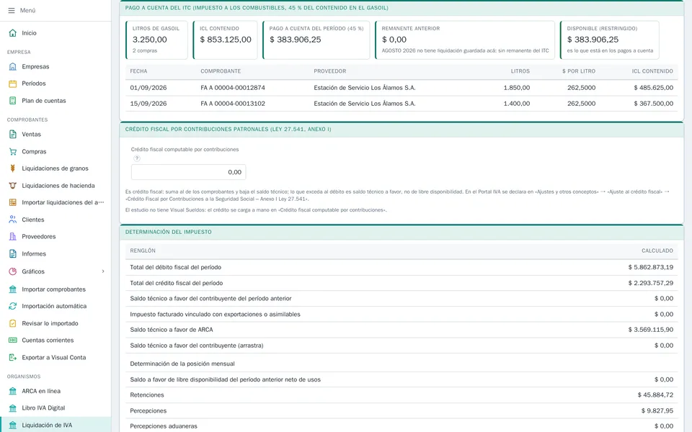
Task: Go to Inicio via house icon
Action: [x=13, y=33]
